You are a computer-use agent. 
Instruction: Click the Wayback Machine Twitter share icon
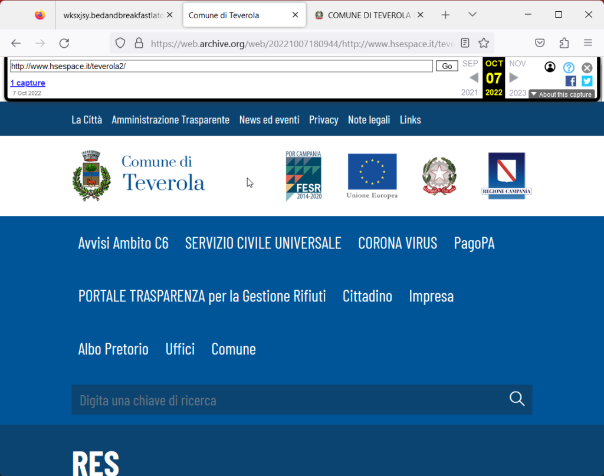pyautogui.click(x=587, y=81)
